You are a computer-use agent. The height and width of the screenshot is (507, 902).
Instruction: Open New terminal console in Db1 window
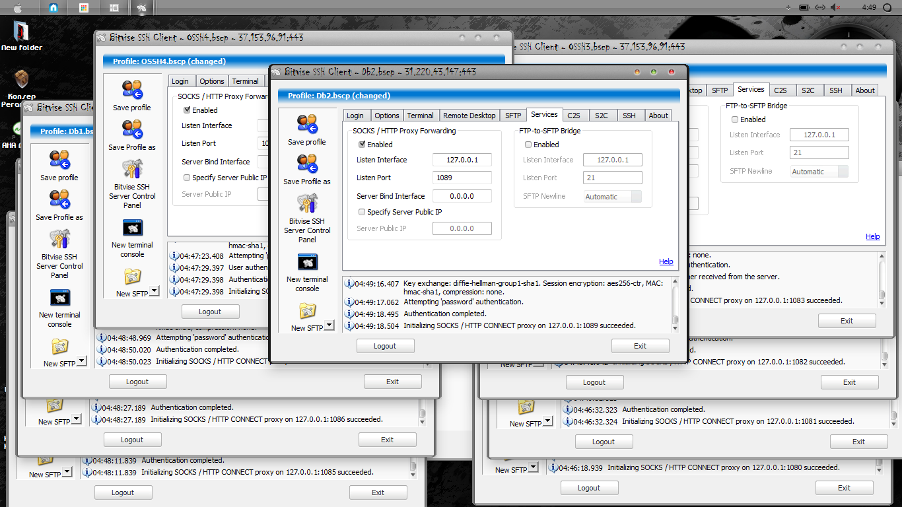pos(59,298)
